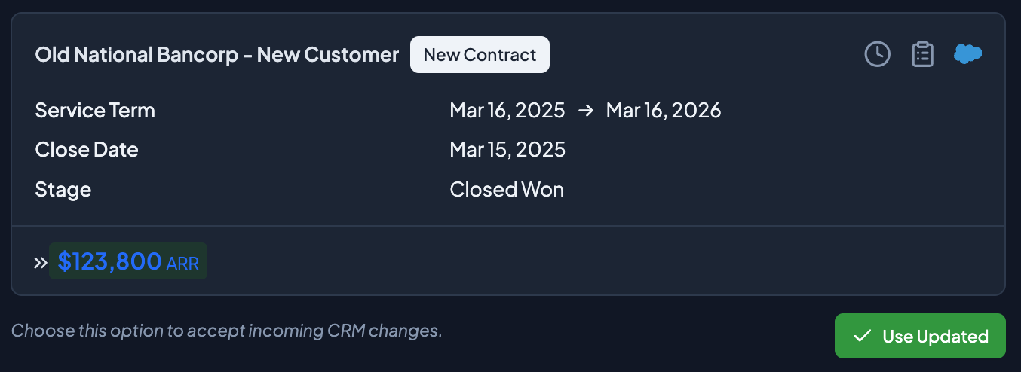Image resolution: width=1021 pixels, height=372 pixels.
Task: Select service term end date Mar 16, 2026
Action: (663, 111)
